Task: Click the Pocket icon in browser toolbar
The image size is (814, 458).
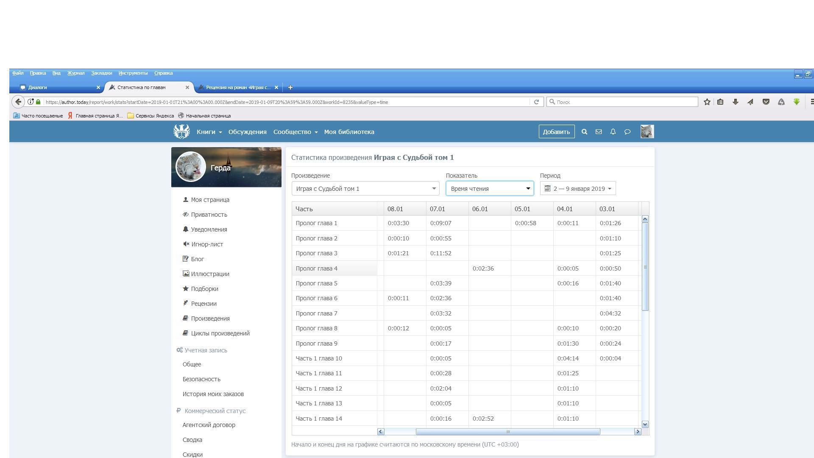Action: click(766, 102)
